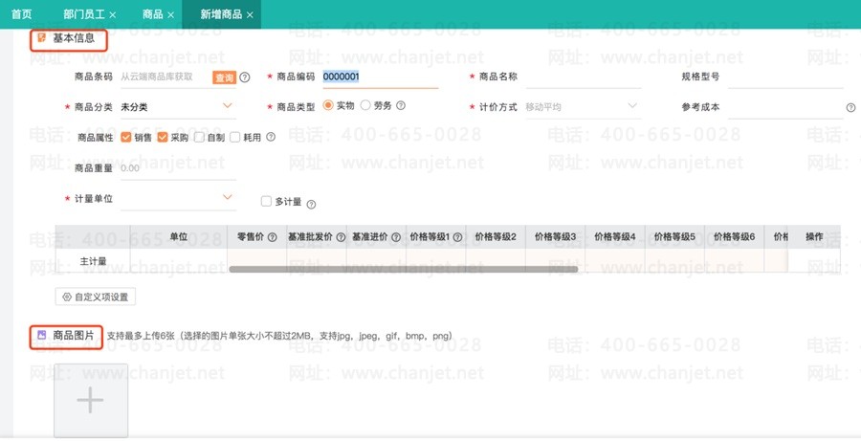Screen dimensions: 861x441
Task: Click help icon next to 参考成本 field
Action: click(x=850, y=108)
